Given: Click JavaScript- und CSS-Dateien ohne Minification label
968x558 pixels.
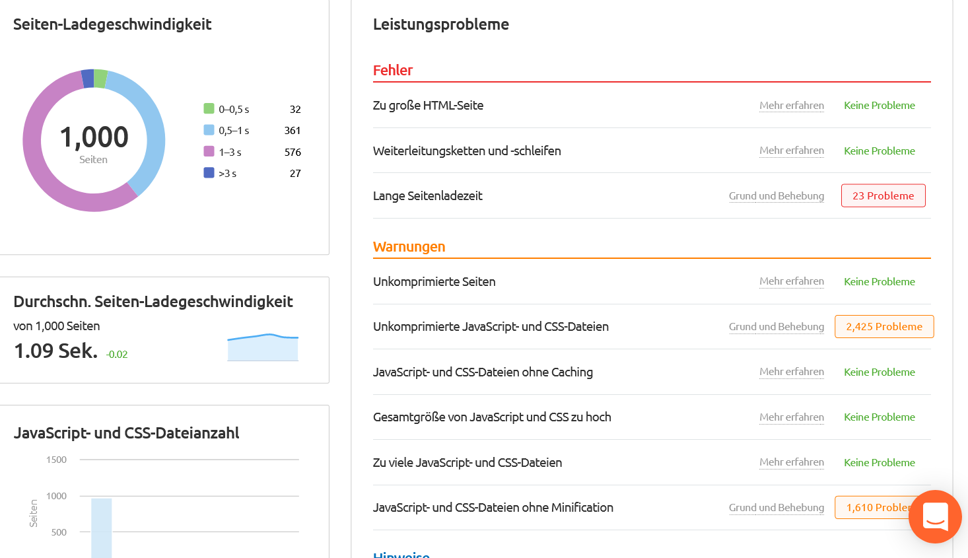Looking at the screenshot, I should [x=493, y=507].
